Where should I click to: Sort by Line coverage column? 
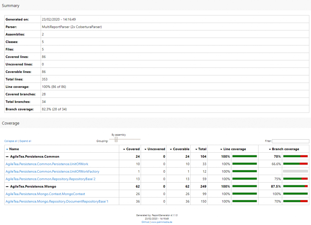coord(233,149)
